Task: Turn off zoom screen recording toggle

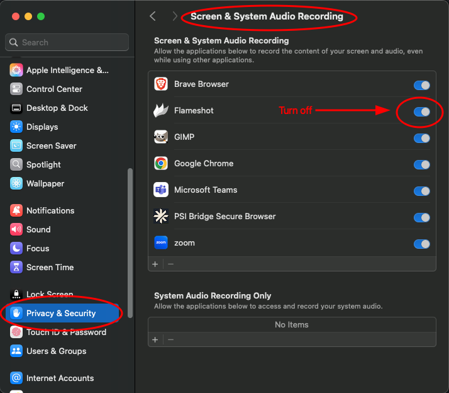Action: (422, 244)
